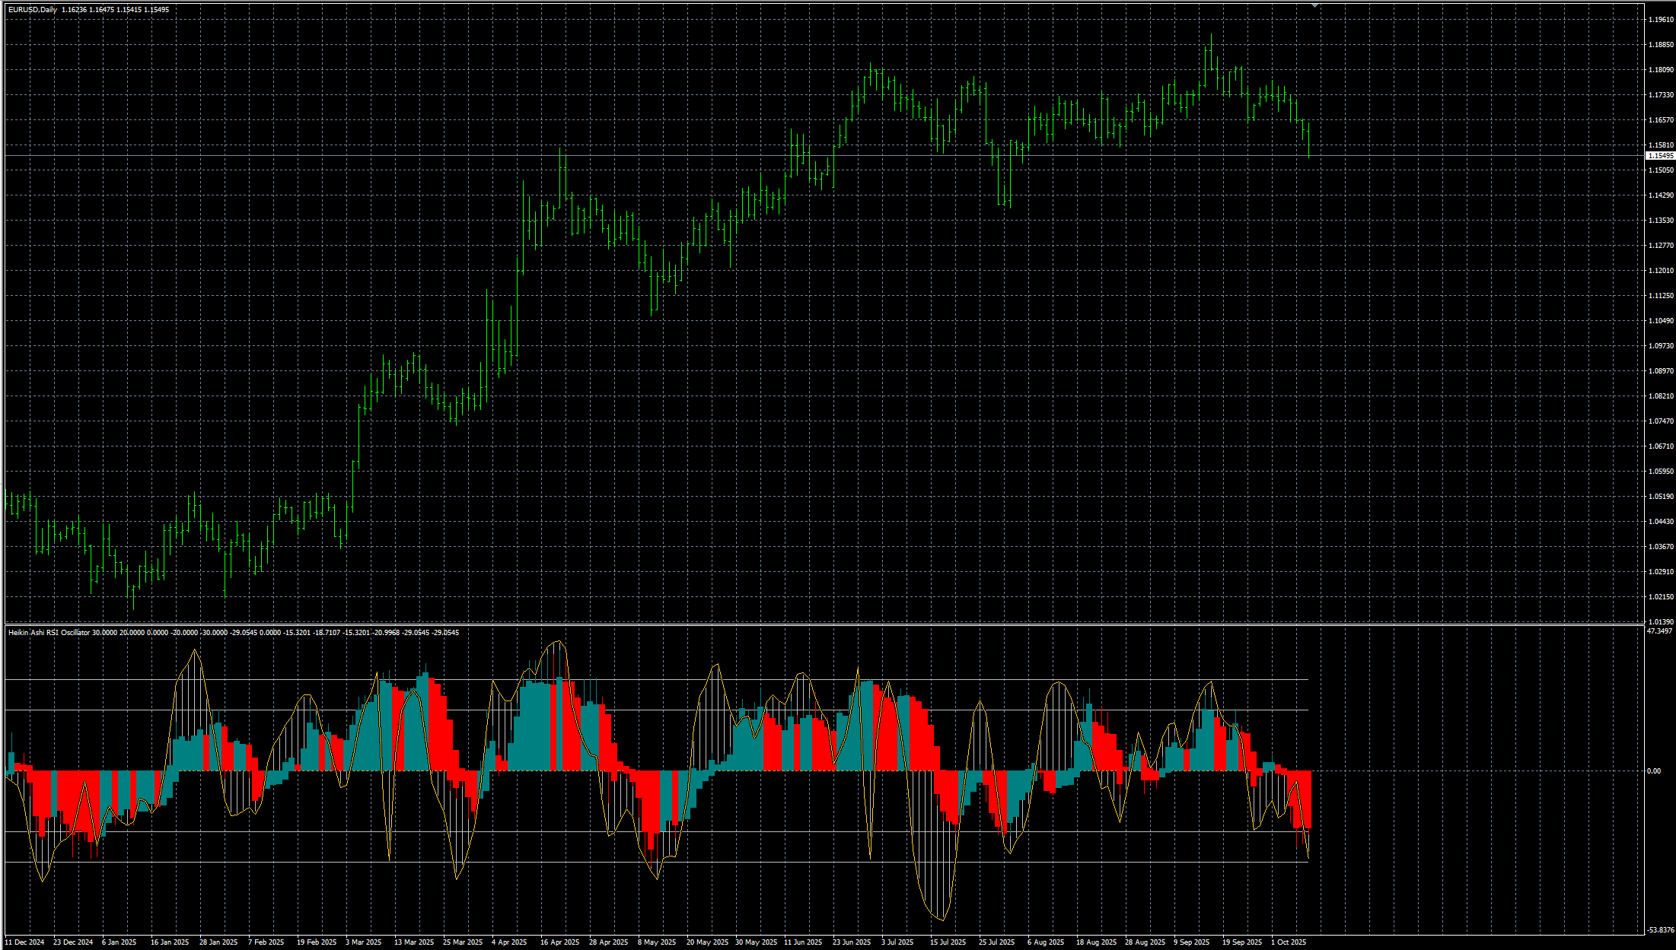Click the 1.16570 price scale label
Image resolution: width=1676 pixels, height=950 pixels.
click(x=1661, y=120)
